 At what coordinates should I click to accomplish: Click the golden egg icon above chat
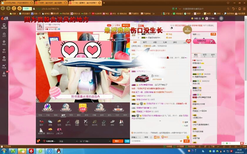(x=188, y=137)
